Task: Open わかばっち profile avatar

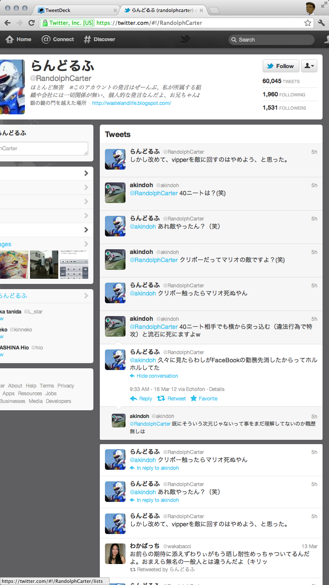Action: click(x=115, y=554)
